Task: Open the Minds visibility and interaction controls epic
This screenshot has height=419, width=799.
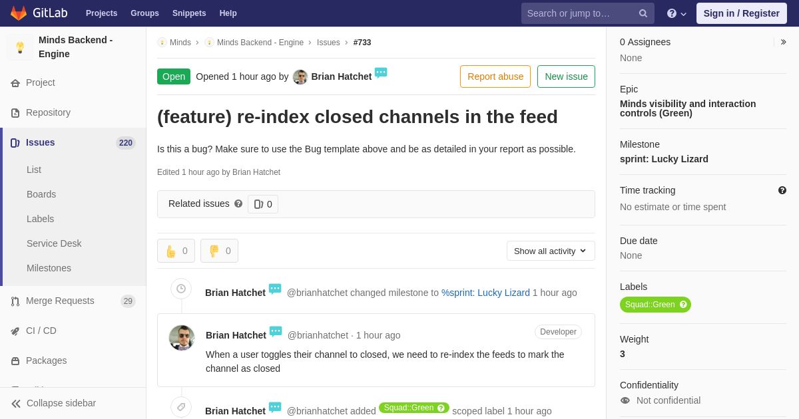Action: coord(688,108)
